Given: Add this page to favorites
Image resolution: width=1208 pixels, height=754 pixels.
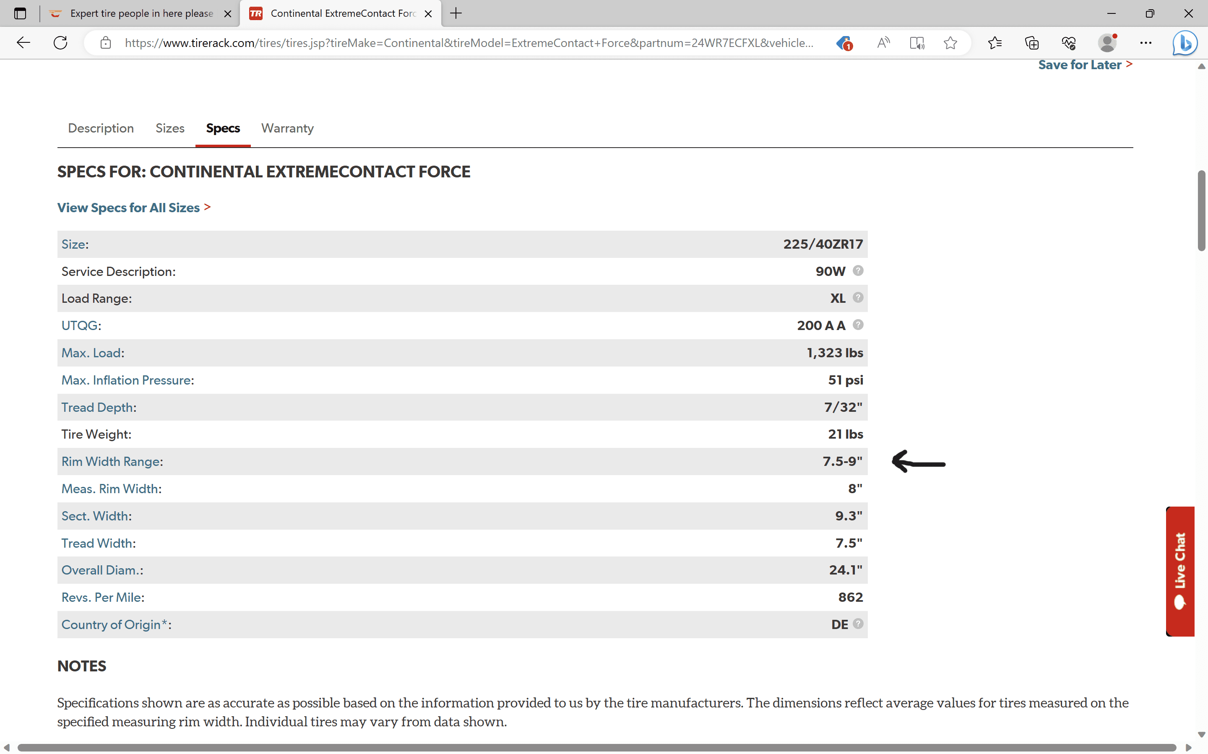Looking at the screenshot, I should [x=950, y=43].
